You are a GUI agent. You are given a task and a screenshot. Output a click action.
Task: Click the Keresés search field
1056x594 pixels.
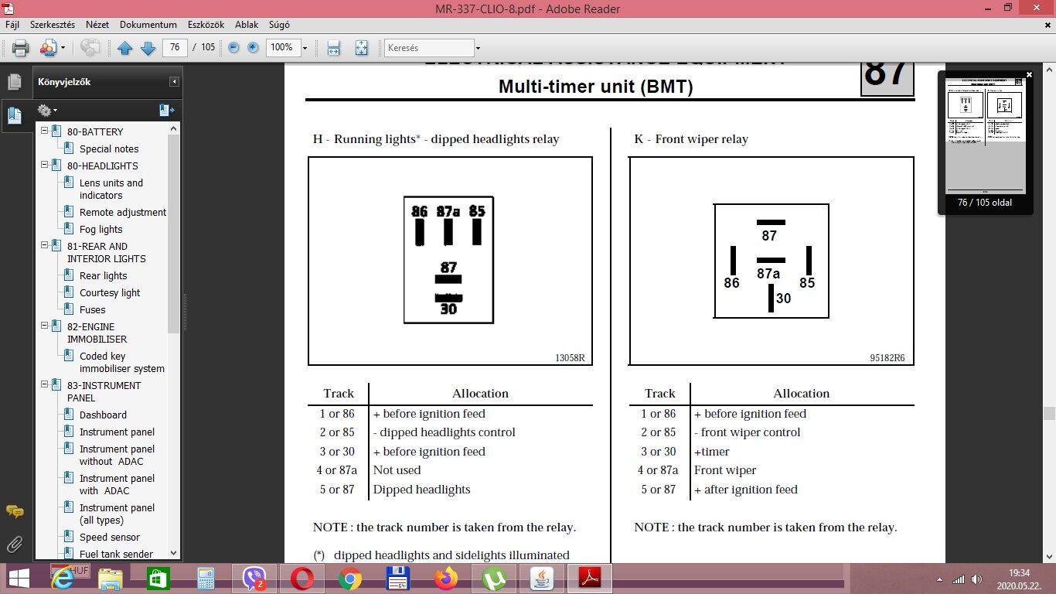click(x=429, y=48)
